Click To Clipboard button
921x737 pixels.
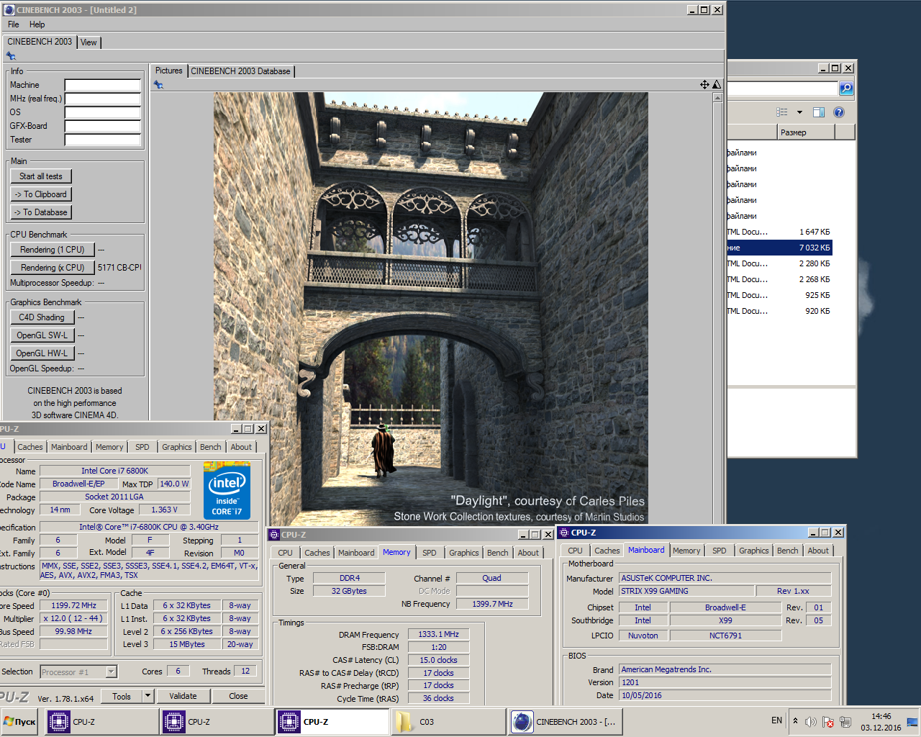tap(41, 194)
